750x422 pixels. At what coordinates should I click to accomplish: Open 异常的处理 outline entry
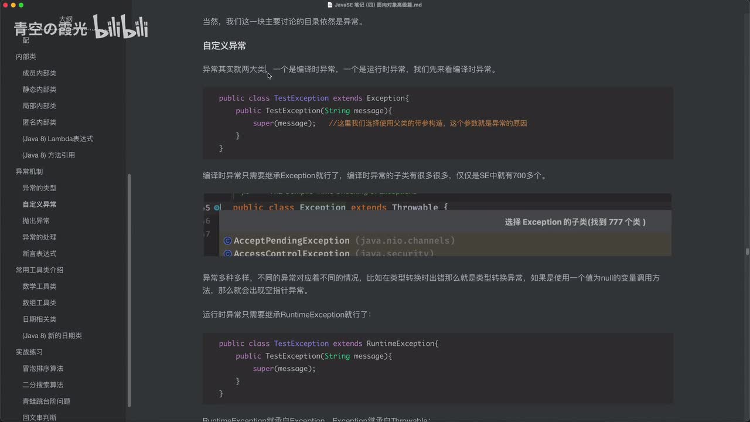tap(39, 237)
